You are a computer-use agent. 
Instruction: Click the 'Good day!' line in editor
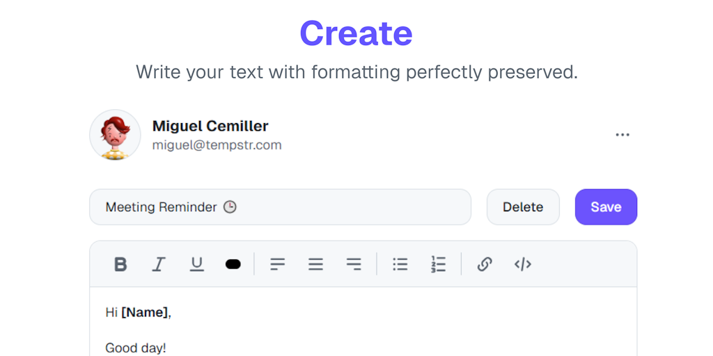point(136,348)
